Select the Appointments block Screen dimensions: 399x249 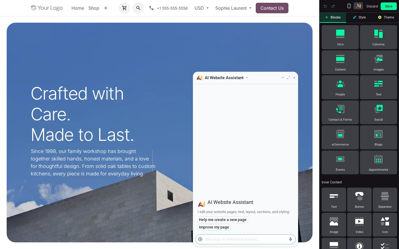(378, 162)
